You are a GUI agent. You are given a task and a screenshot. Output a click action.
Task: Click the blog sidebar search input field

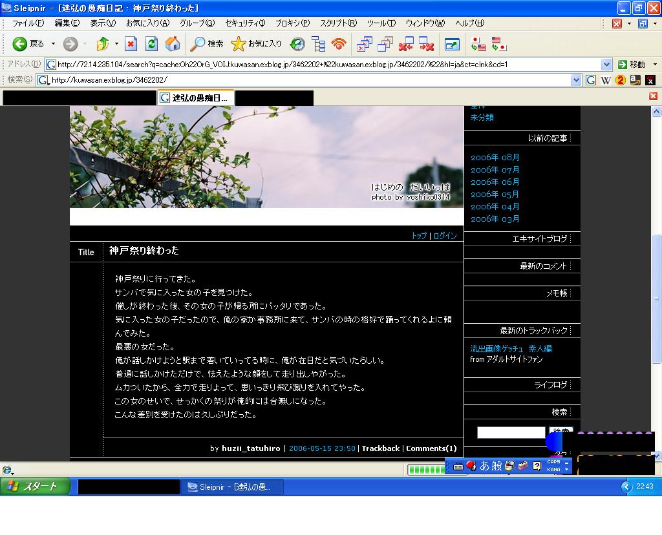pos(511,432)
